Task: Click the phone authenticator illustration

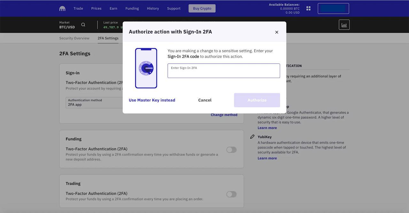Action: [x=146, y=68]
